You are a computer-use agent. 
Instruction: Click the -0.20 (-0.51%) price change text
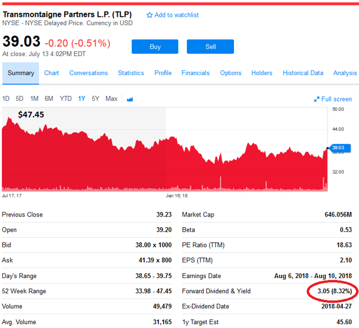tap(77, 43)
